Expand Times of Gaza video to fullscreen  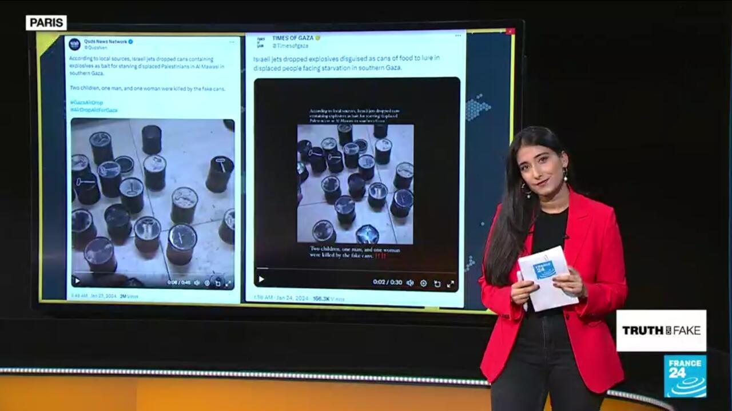[x=451, y=283]
